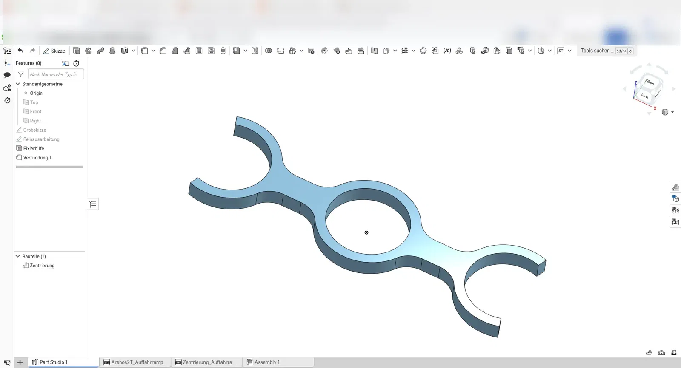Add a new tab with plus button
Screen dimensions: 681x368
tap(20, 362)
